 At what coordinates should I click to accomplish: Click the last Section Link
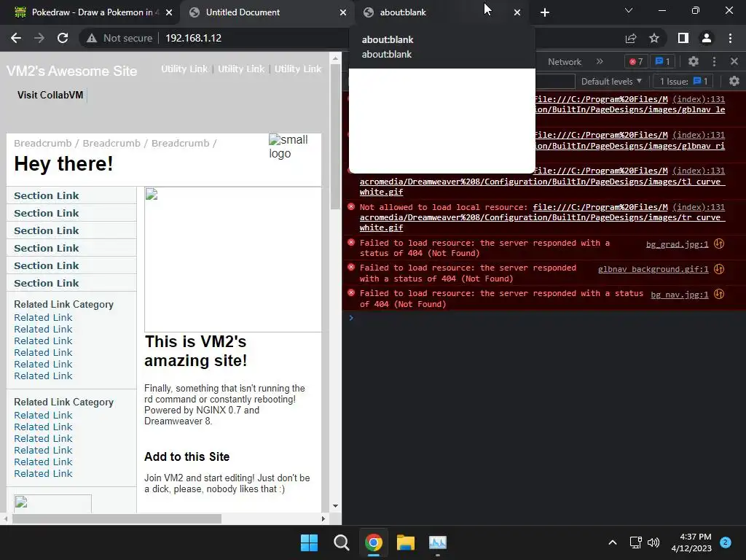pyautogui.click(x=47, y=284)
